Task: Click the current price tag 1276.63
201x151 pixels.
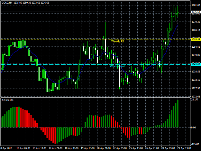Action: coord(196,12)
